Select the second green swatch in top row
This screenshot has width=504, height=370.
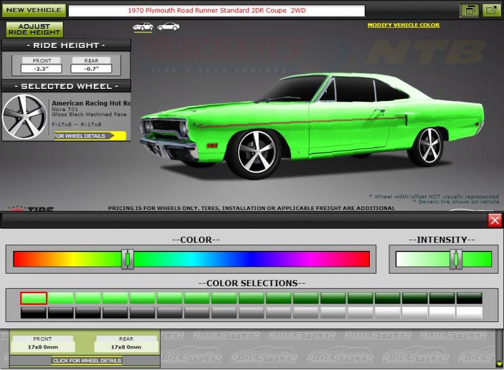pyautogui.click(x=60, y=298)
